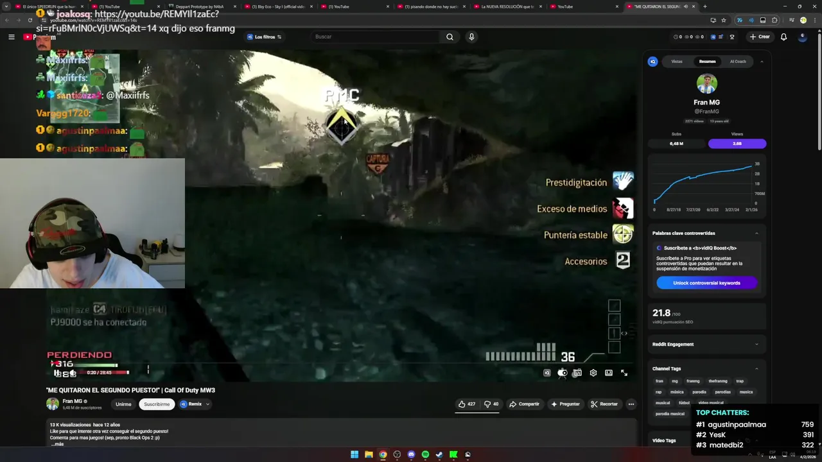This screenshot has width=822, height=462.
Task: Click Unlock controversial keywords button
Action: tap(706, 283)
